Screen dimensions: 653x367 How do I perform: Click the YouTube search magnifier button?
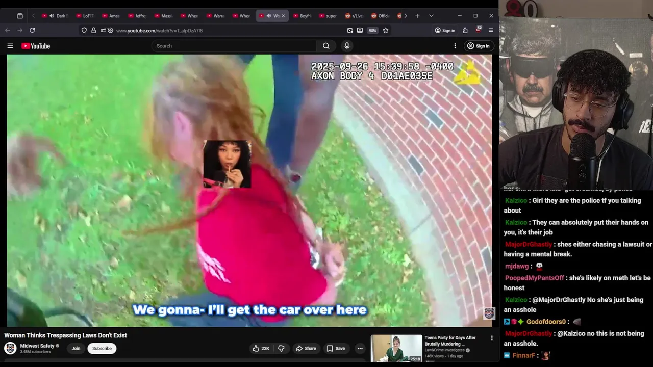(326, 46)
